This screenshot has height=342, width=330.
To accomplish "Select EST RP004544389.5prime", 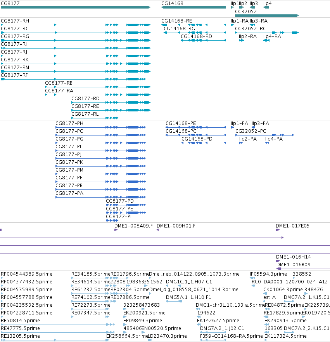I will coord(27,274).
